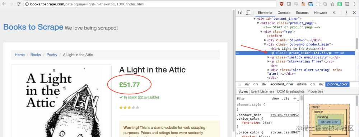Click the browser forward arrow

11,4
